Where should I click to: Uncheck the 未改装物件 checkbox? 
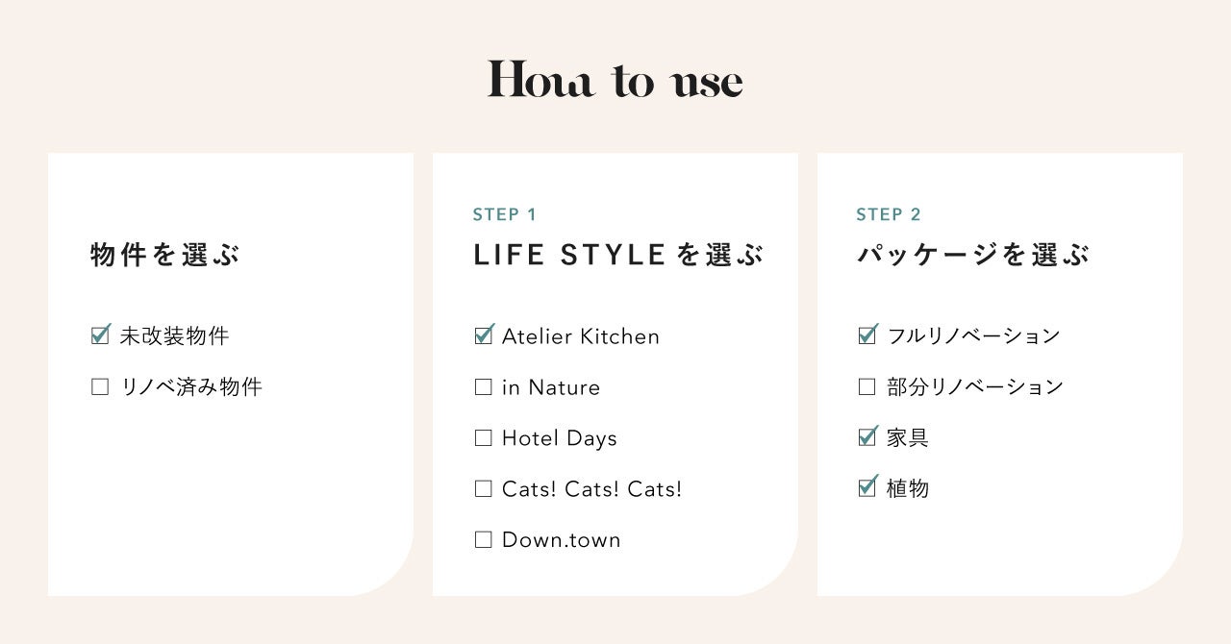[100, 336]
